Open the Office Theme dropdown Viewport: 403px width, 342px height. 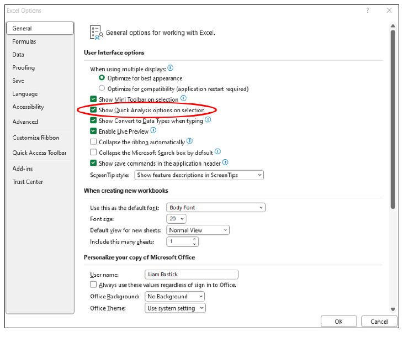pos(176,308)
